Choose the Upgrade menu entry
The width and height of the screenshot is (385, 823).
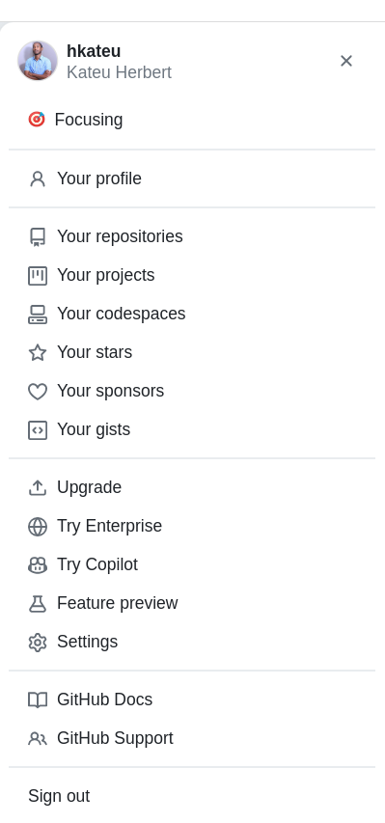[192, 487]
